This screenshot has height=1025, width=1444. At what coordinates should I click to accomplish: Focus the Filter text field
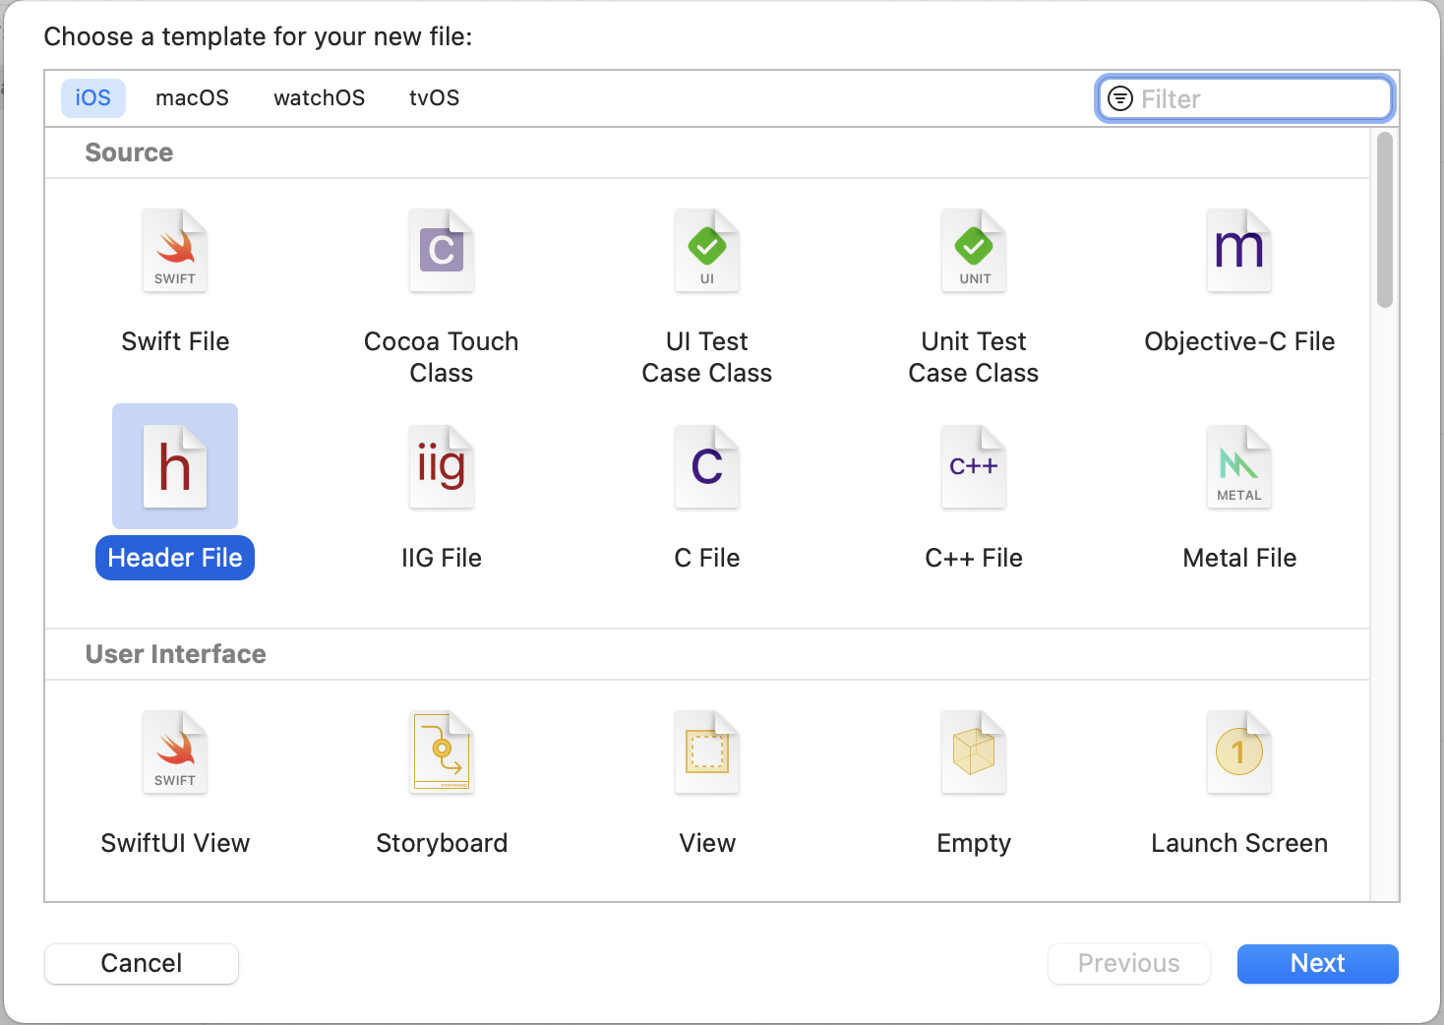[1245, 98]
